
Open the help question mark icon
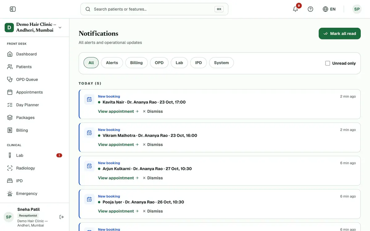(x=310, y=9)
